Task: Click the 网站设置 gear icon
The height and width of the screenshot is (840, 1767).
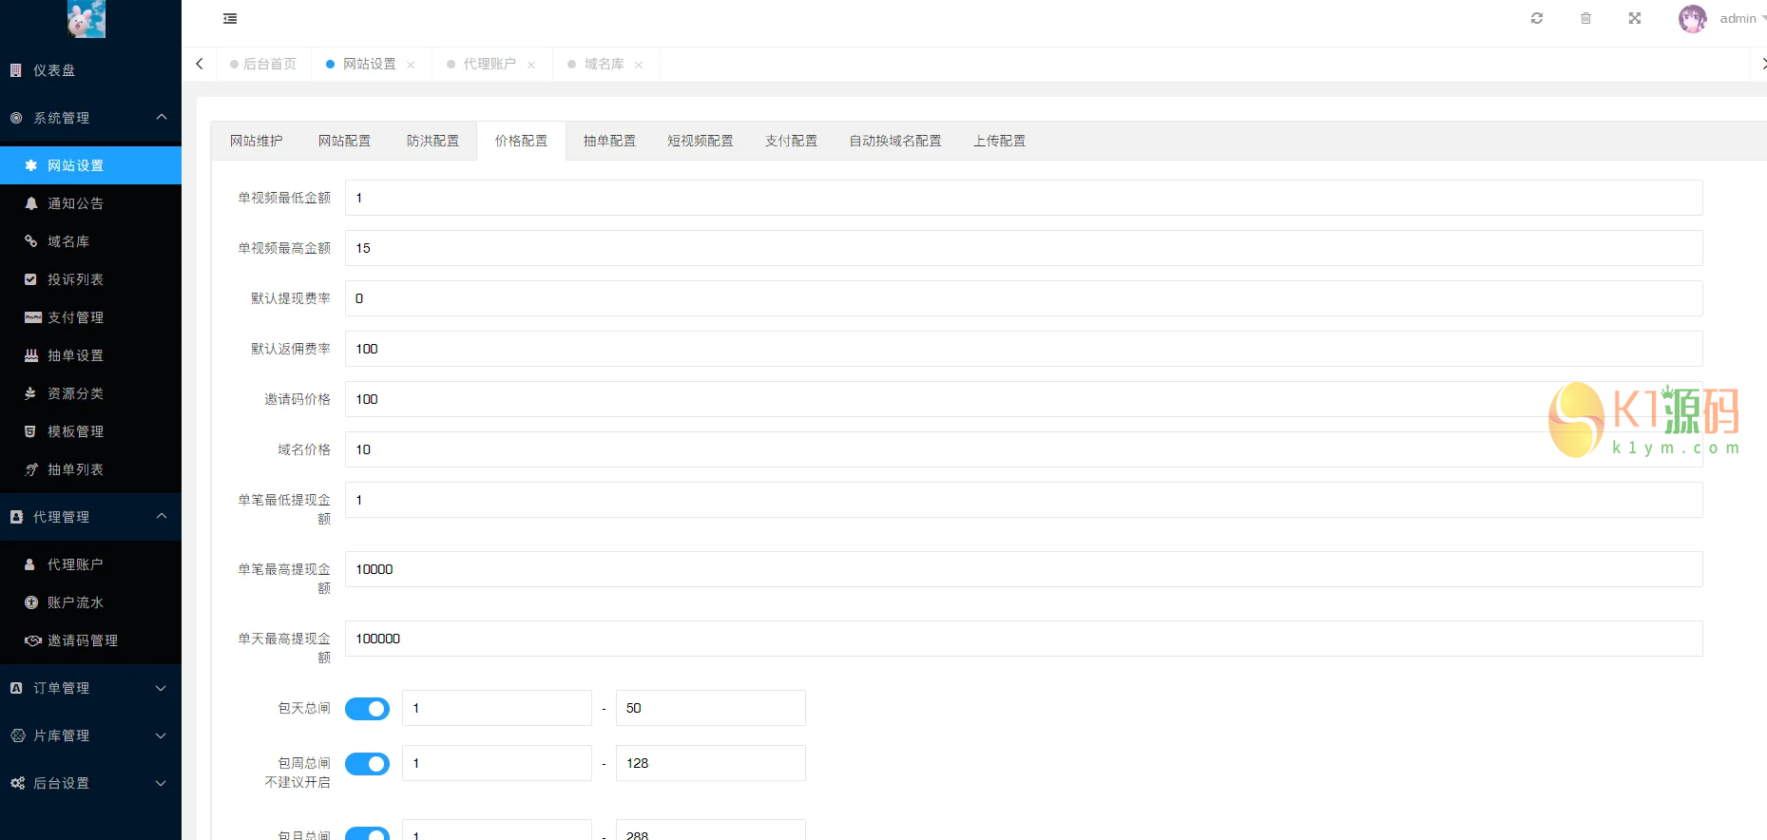Action: [30, 165]
